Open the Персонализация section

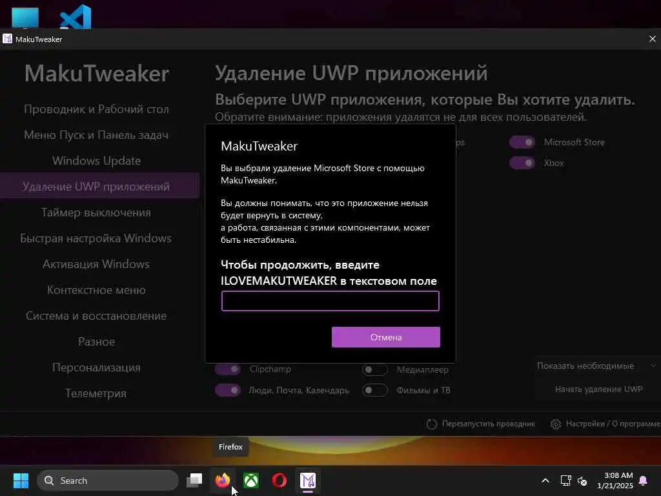point(96,367)
